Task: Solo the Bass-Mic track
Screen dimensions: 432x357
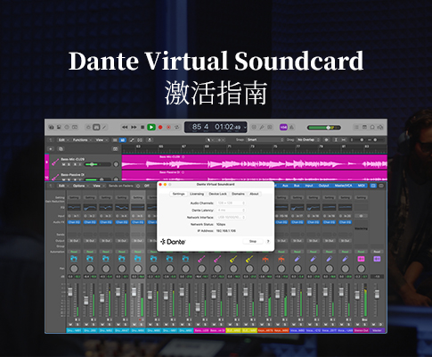Action: point(69,164)
